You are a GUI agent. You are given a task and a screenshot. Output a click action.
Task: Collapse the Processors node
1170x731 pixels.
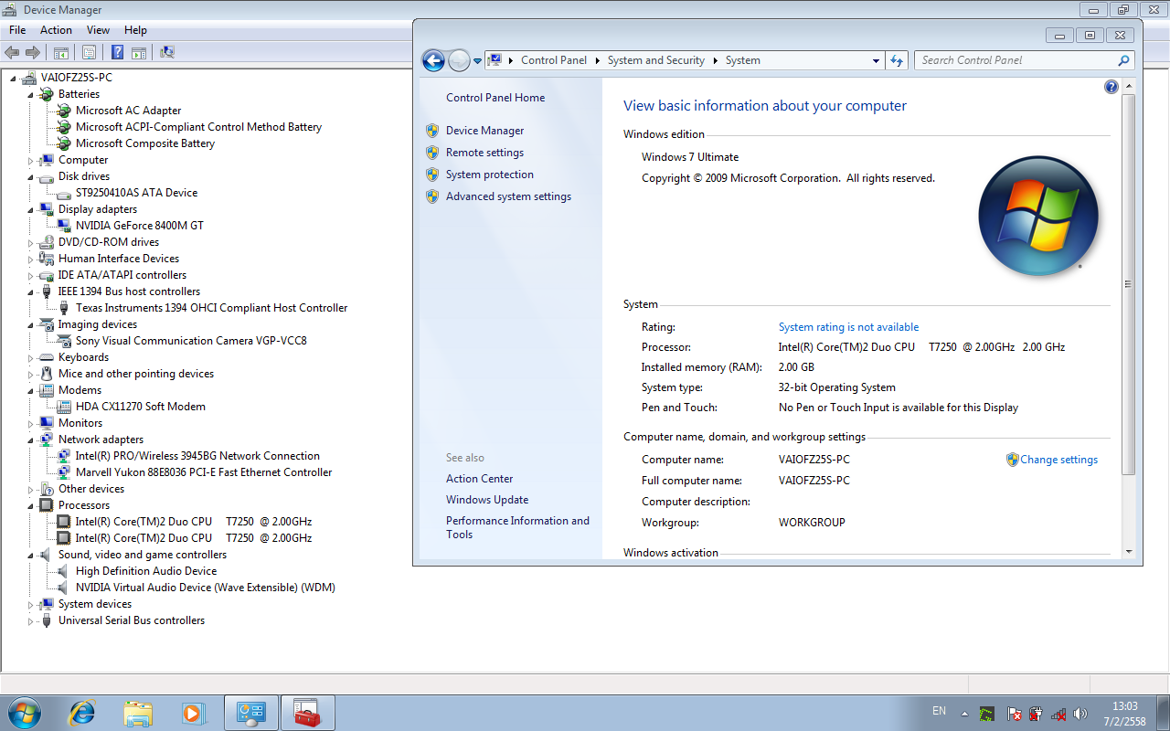(30, 506)
